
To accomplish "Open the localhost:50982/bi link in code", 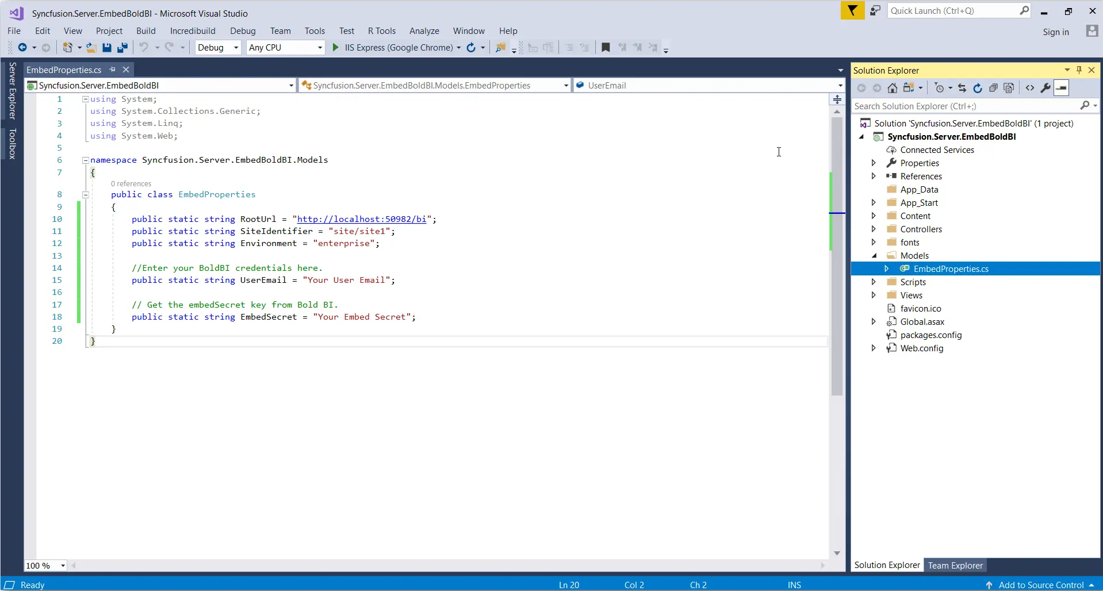I will (x=361, y=219).
